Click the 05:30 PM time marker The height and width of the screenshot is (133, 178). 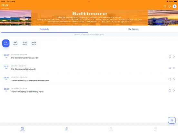tap(6, 78)
